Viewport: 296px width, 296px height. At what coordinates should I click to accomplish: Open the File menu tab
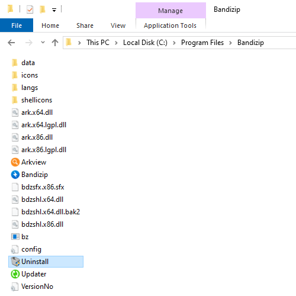(17, 25)
